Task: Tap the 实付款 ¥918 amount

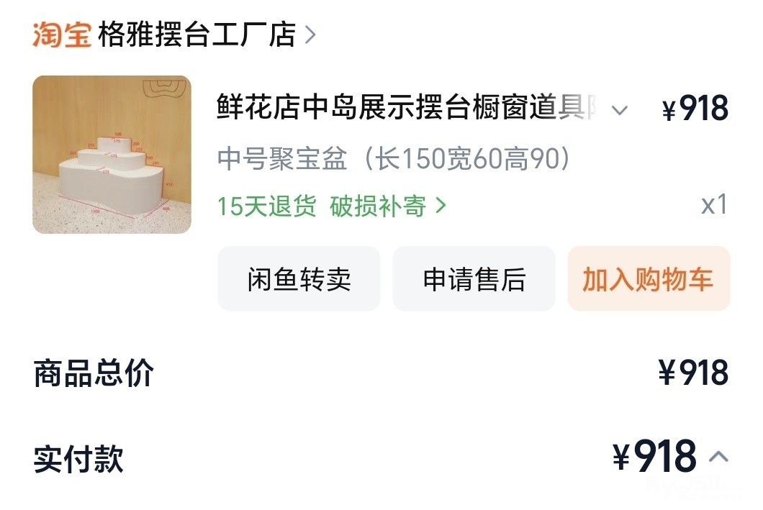Action: click(x=654, y=456)
